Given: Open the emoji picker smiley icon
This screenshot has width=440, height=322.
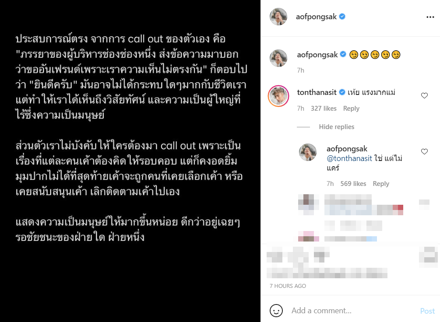Looking at the screenshot, I should (276, 311).
